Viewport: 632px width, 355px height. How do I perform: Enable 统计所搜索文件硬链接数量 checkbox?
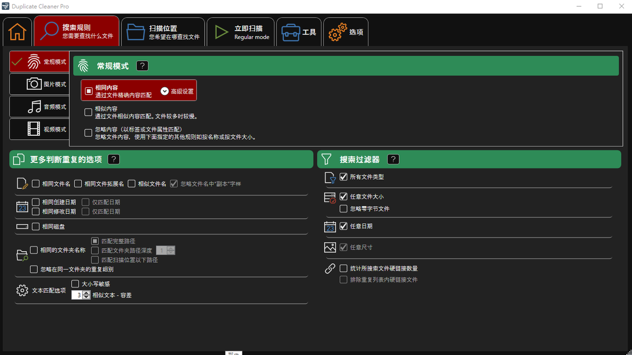point(343,268)
